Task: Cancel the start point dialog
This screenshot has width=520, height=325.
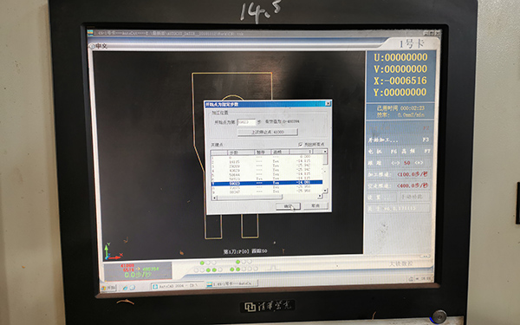Action: point(315,206)
